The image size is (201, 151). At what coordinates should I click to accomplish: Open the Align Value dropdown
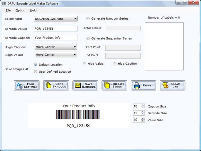coord(56,55)
